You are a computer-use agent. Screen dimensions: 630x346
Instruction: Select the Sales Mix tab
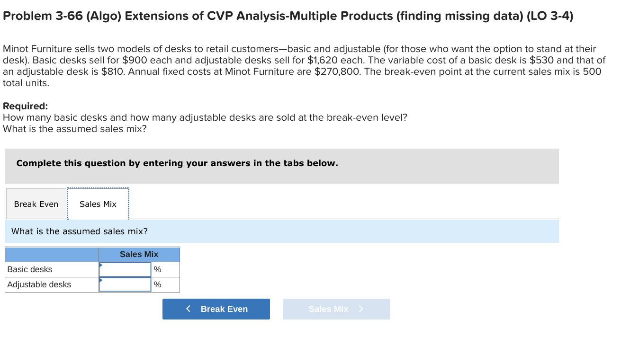point(98,204)
